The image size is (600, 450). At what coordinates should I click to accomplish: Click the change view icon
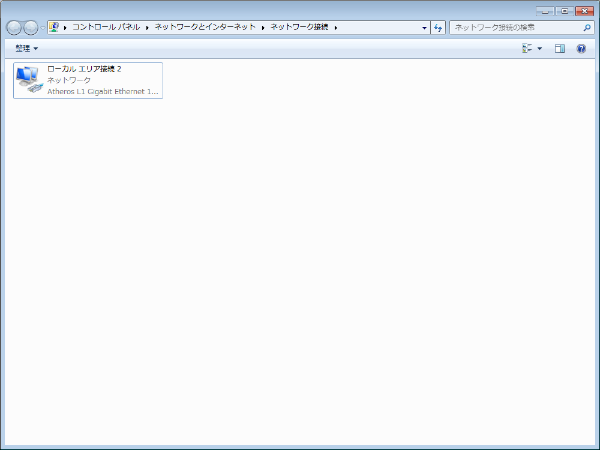pyautogui.click(x=527, y=49)
